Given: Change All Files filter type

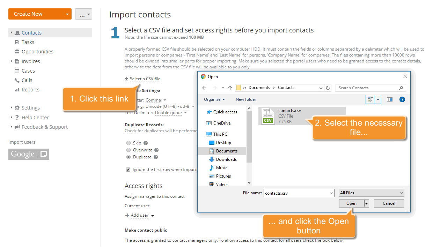Looking at the screenshot, I should pos(371,193).
